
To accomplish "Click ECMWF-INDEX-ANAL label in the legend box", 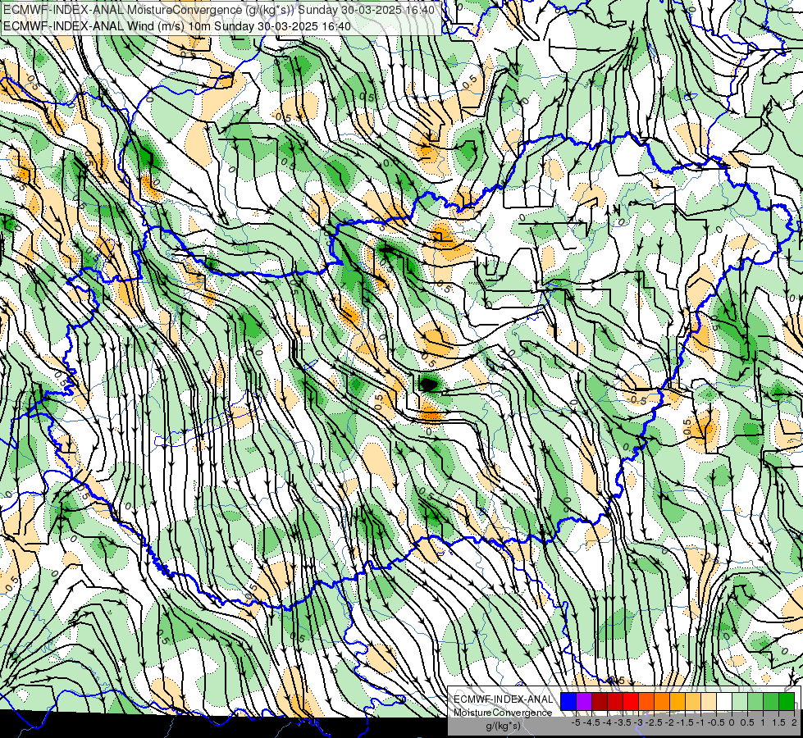I will pyautogui.click(x=503, y=699).
